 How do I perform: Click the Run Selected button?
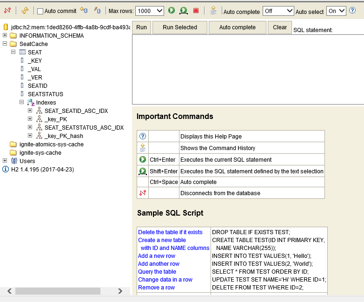pyautogui.click(x=180, y=27)
